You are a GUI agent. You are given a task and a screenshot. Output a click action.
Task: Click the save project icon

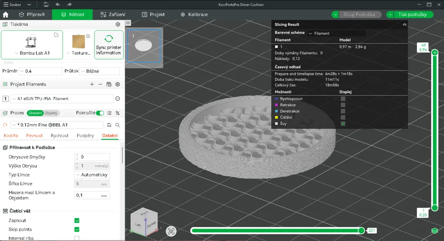(x=46, y=4)
